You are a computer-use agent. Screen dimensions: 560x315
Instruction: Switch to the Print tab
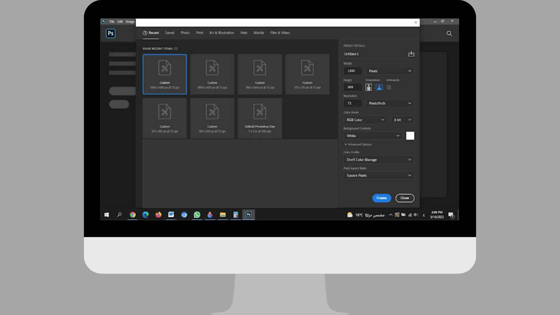tap(200, 33)
